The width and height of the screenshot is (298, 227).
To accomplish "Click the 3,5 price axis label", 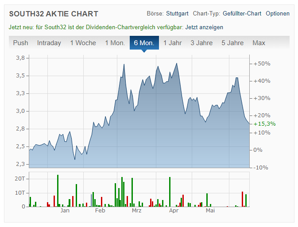I will click(20, 76).
